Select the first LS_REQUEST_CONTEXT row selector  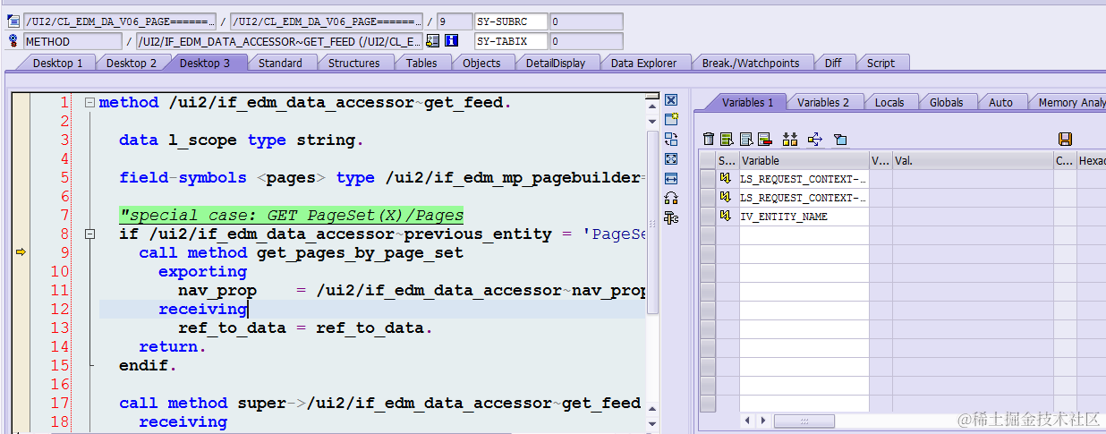707,179
